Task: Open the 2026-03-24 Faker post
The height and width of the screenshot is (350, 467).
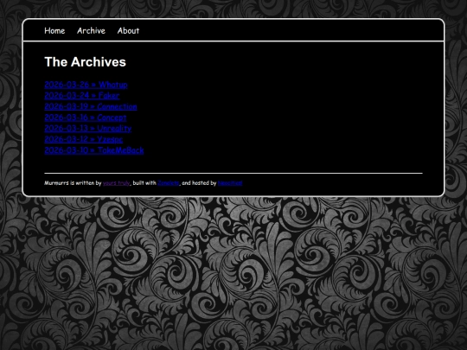Action: click(x=82, y=96)
